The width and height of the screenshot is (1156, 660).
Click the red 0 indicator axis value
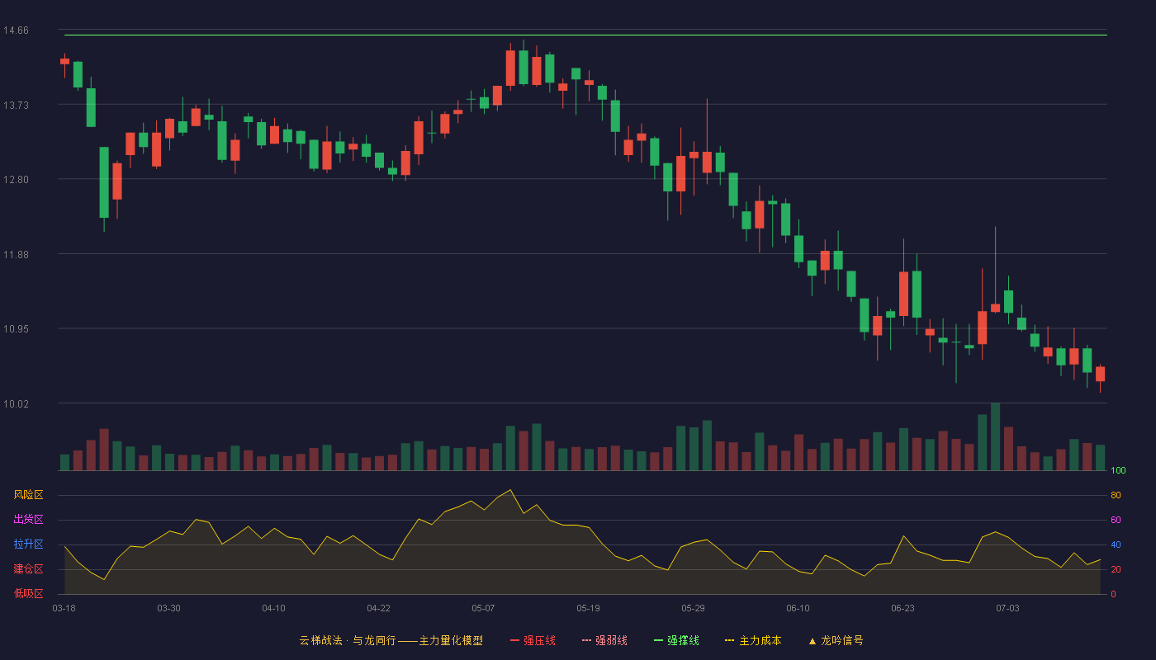[1113, 595]
